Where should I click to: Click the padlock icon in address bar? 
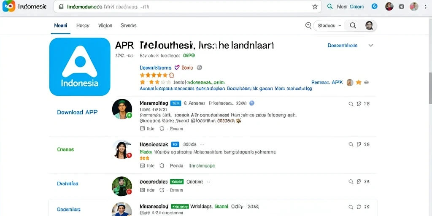[x=62, y=6]
